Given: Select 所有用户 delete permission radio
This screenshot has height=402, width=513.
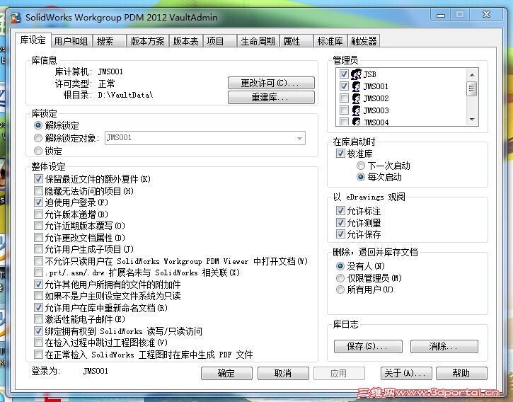Looking at the screenshot, I should coord(340,289).
